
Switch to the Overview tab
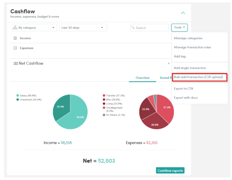pyautogui.click(x=143, y=78)
